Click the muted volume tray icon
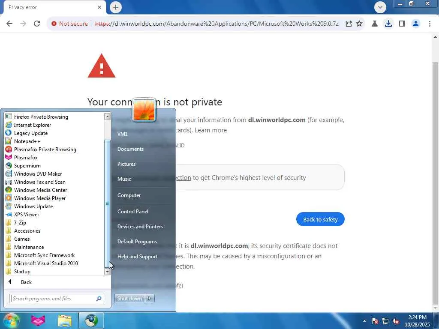The width and height of the screenshot is (439, 329). (396, 321)
